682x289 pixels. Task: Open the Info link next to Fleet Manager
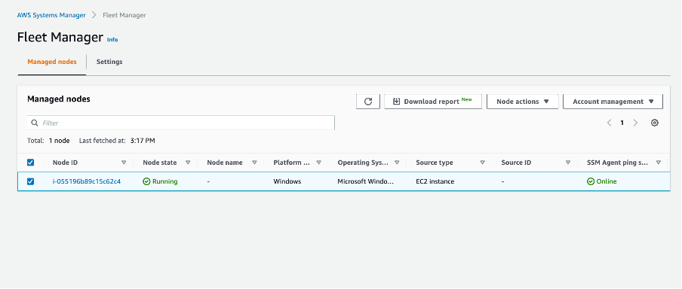point(112,39)
